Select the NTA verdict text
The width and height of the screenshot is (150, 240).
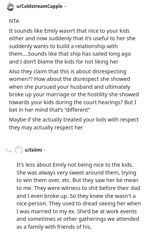(14, 21)
